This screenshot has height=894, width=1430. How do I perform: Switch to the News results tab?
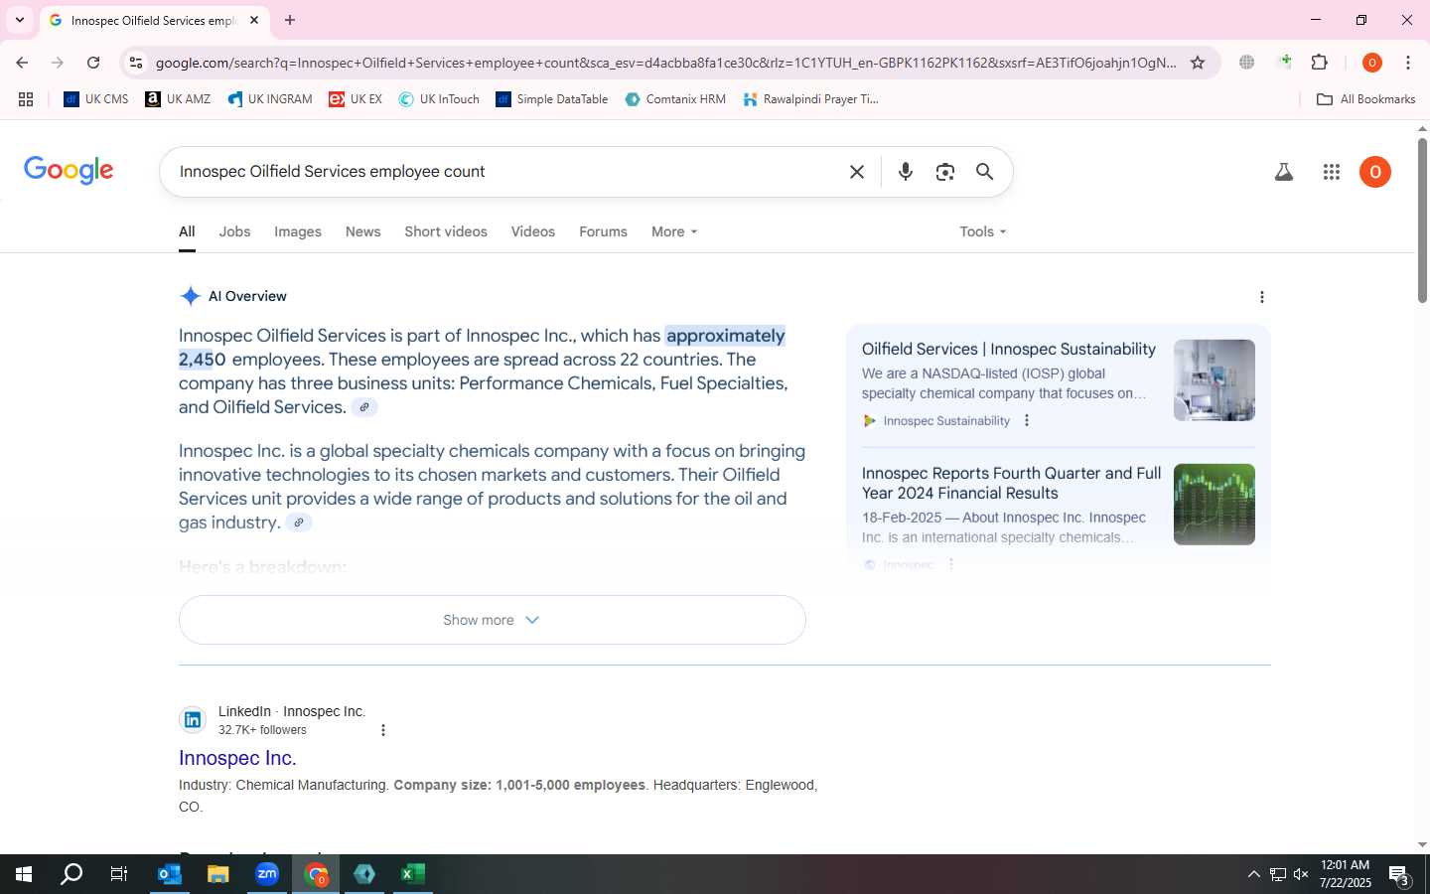pos(362,231)
